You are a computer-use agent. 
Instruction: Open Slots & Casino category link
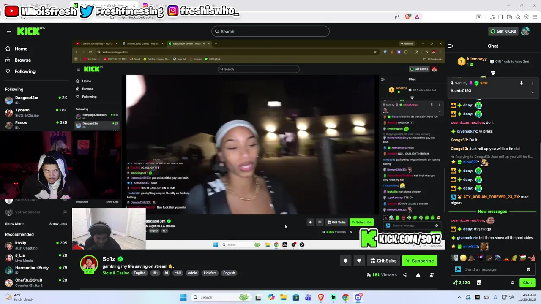coord(116,273)
